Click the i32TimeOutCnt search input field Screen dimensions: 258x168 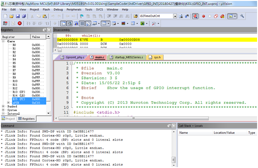pyautogui.click(x=156, y=16)
